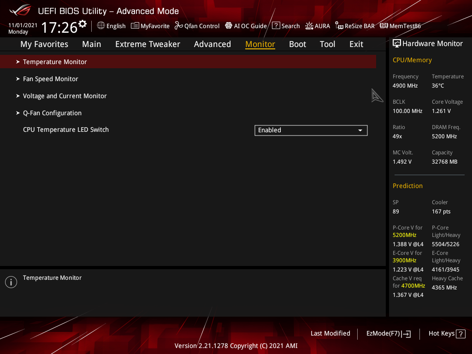Toggle the ReSize BAR label
472x354 pixels.
[x=360, y=26]
